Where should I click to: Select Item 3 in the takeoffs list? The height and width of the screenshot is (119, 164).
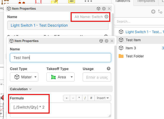[x=131, y=48]
